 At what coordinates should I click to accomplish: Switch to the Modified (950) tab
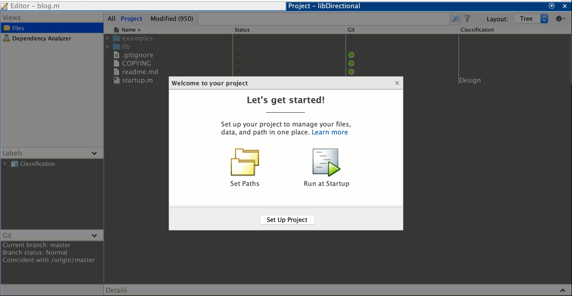[171, 19]
